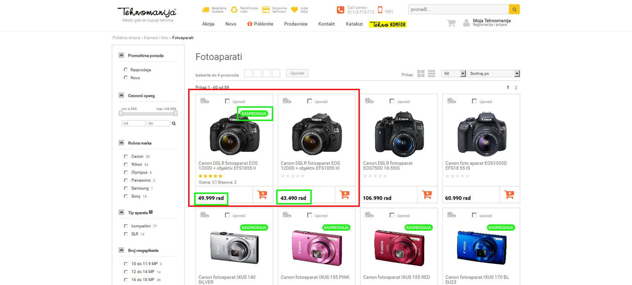
Task: Click delivery truck icon on EOS1300D card
Action: click(x=452, y=101)
